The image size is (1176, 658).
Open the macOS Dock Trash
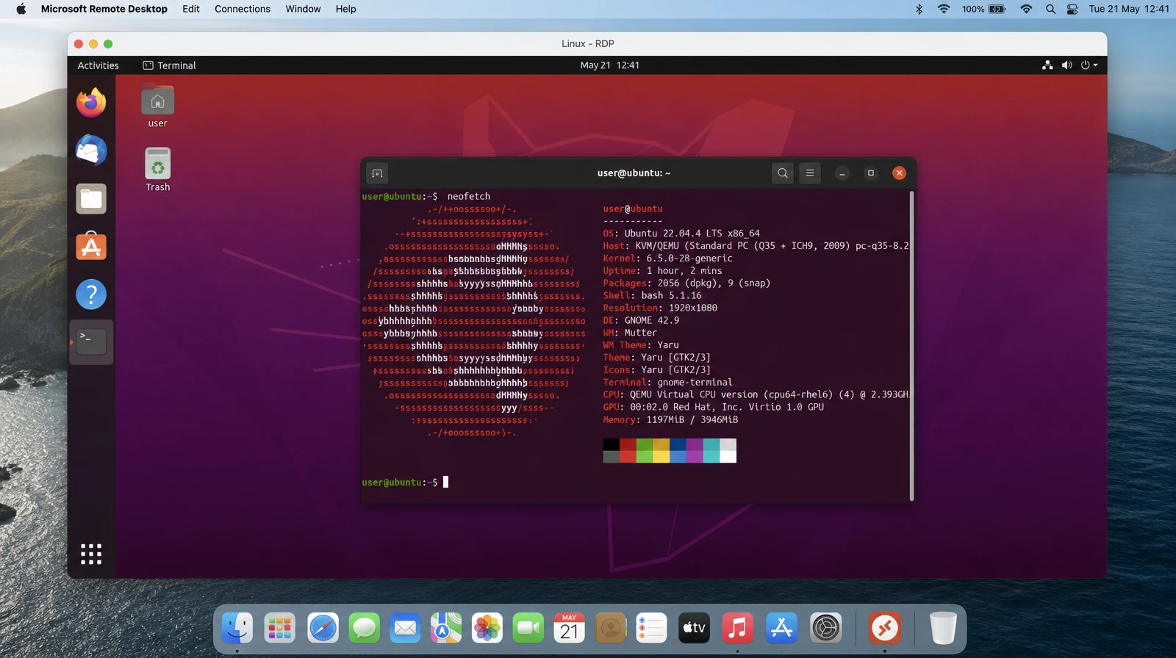coord(943,628)
